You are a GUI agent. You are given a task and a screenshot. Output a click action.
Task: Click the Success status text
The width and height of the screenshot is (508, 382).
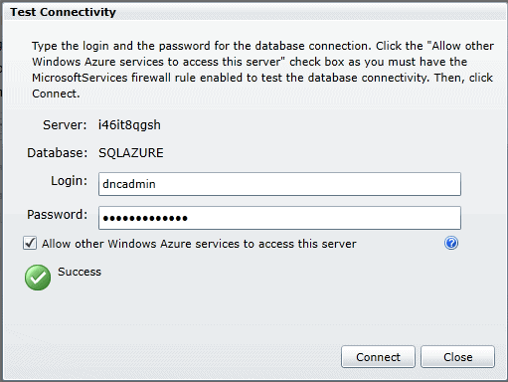[x=80, y=272]
